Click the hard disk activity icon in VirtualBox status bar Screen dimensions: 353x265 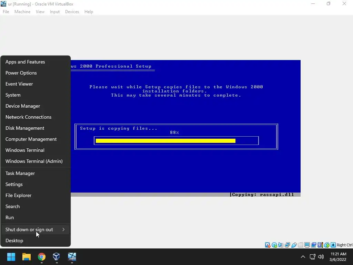click(x=268, y=245)
